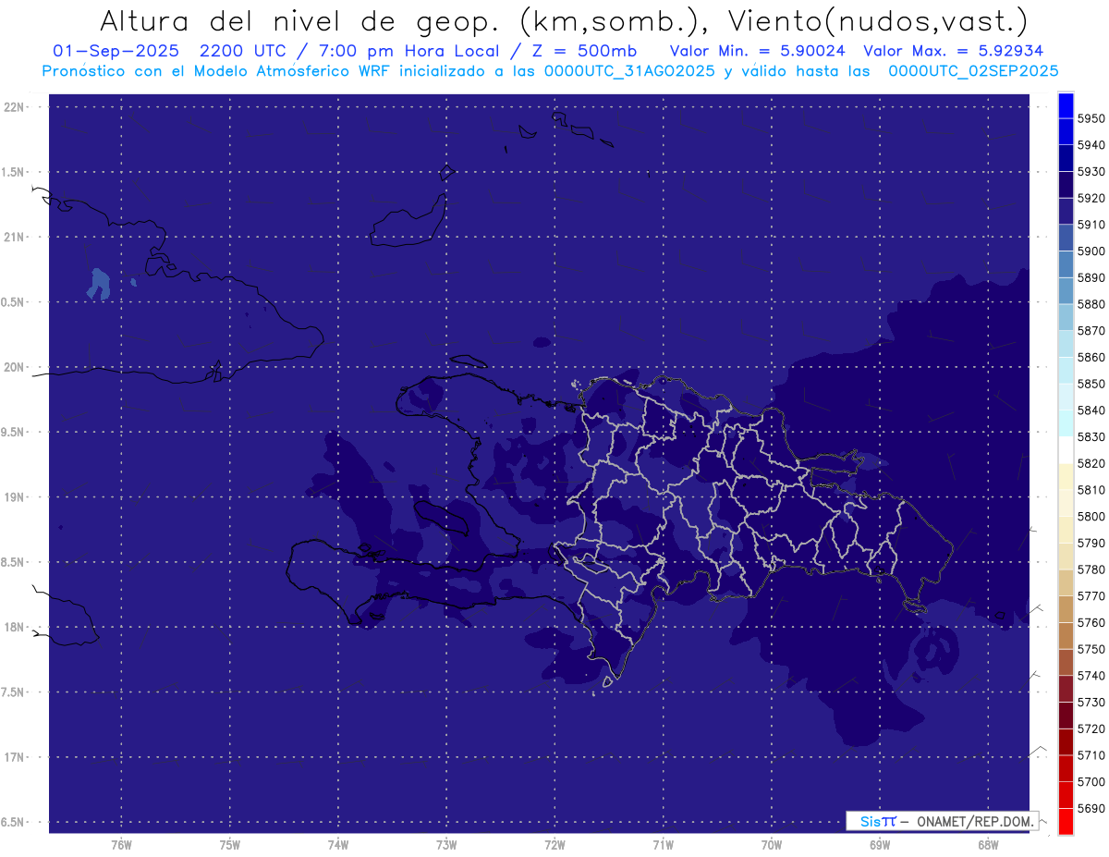Image resolution: width=1109 pixels, height=857 pixels.
Task: Click the legend band between 5840 and 5830
Action: [1066, 423]
